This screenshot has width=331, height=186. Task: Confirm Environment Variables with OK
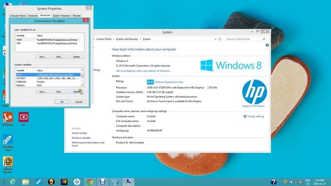coord(62,102)
